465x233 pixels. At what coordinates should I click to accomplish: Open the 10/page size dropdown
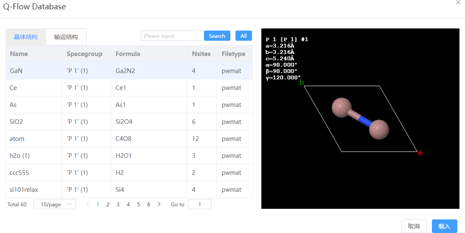(55, 204)
